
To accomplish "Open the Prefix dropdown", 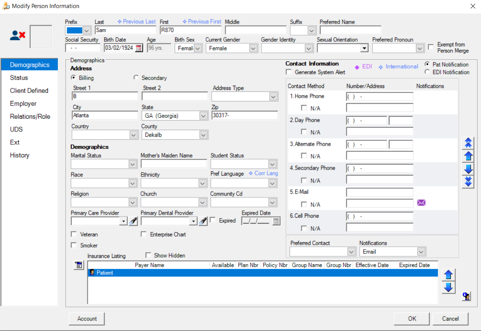I will tap(87, 31).
